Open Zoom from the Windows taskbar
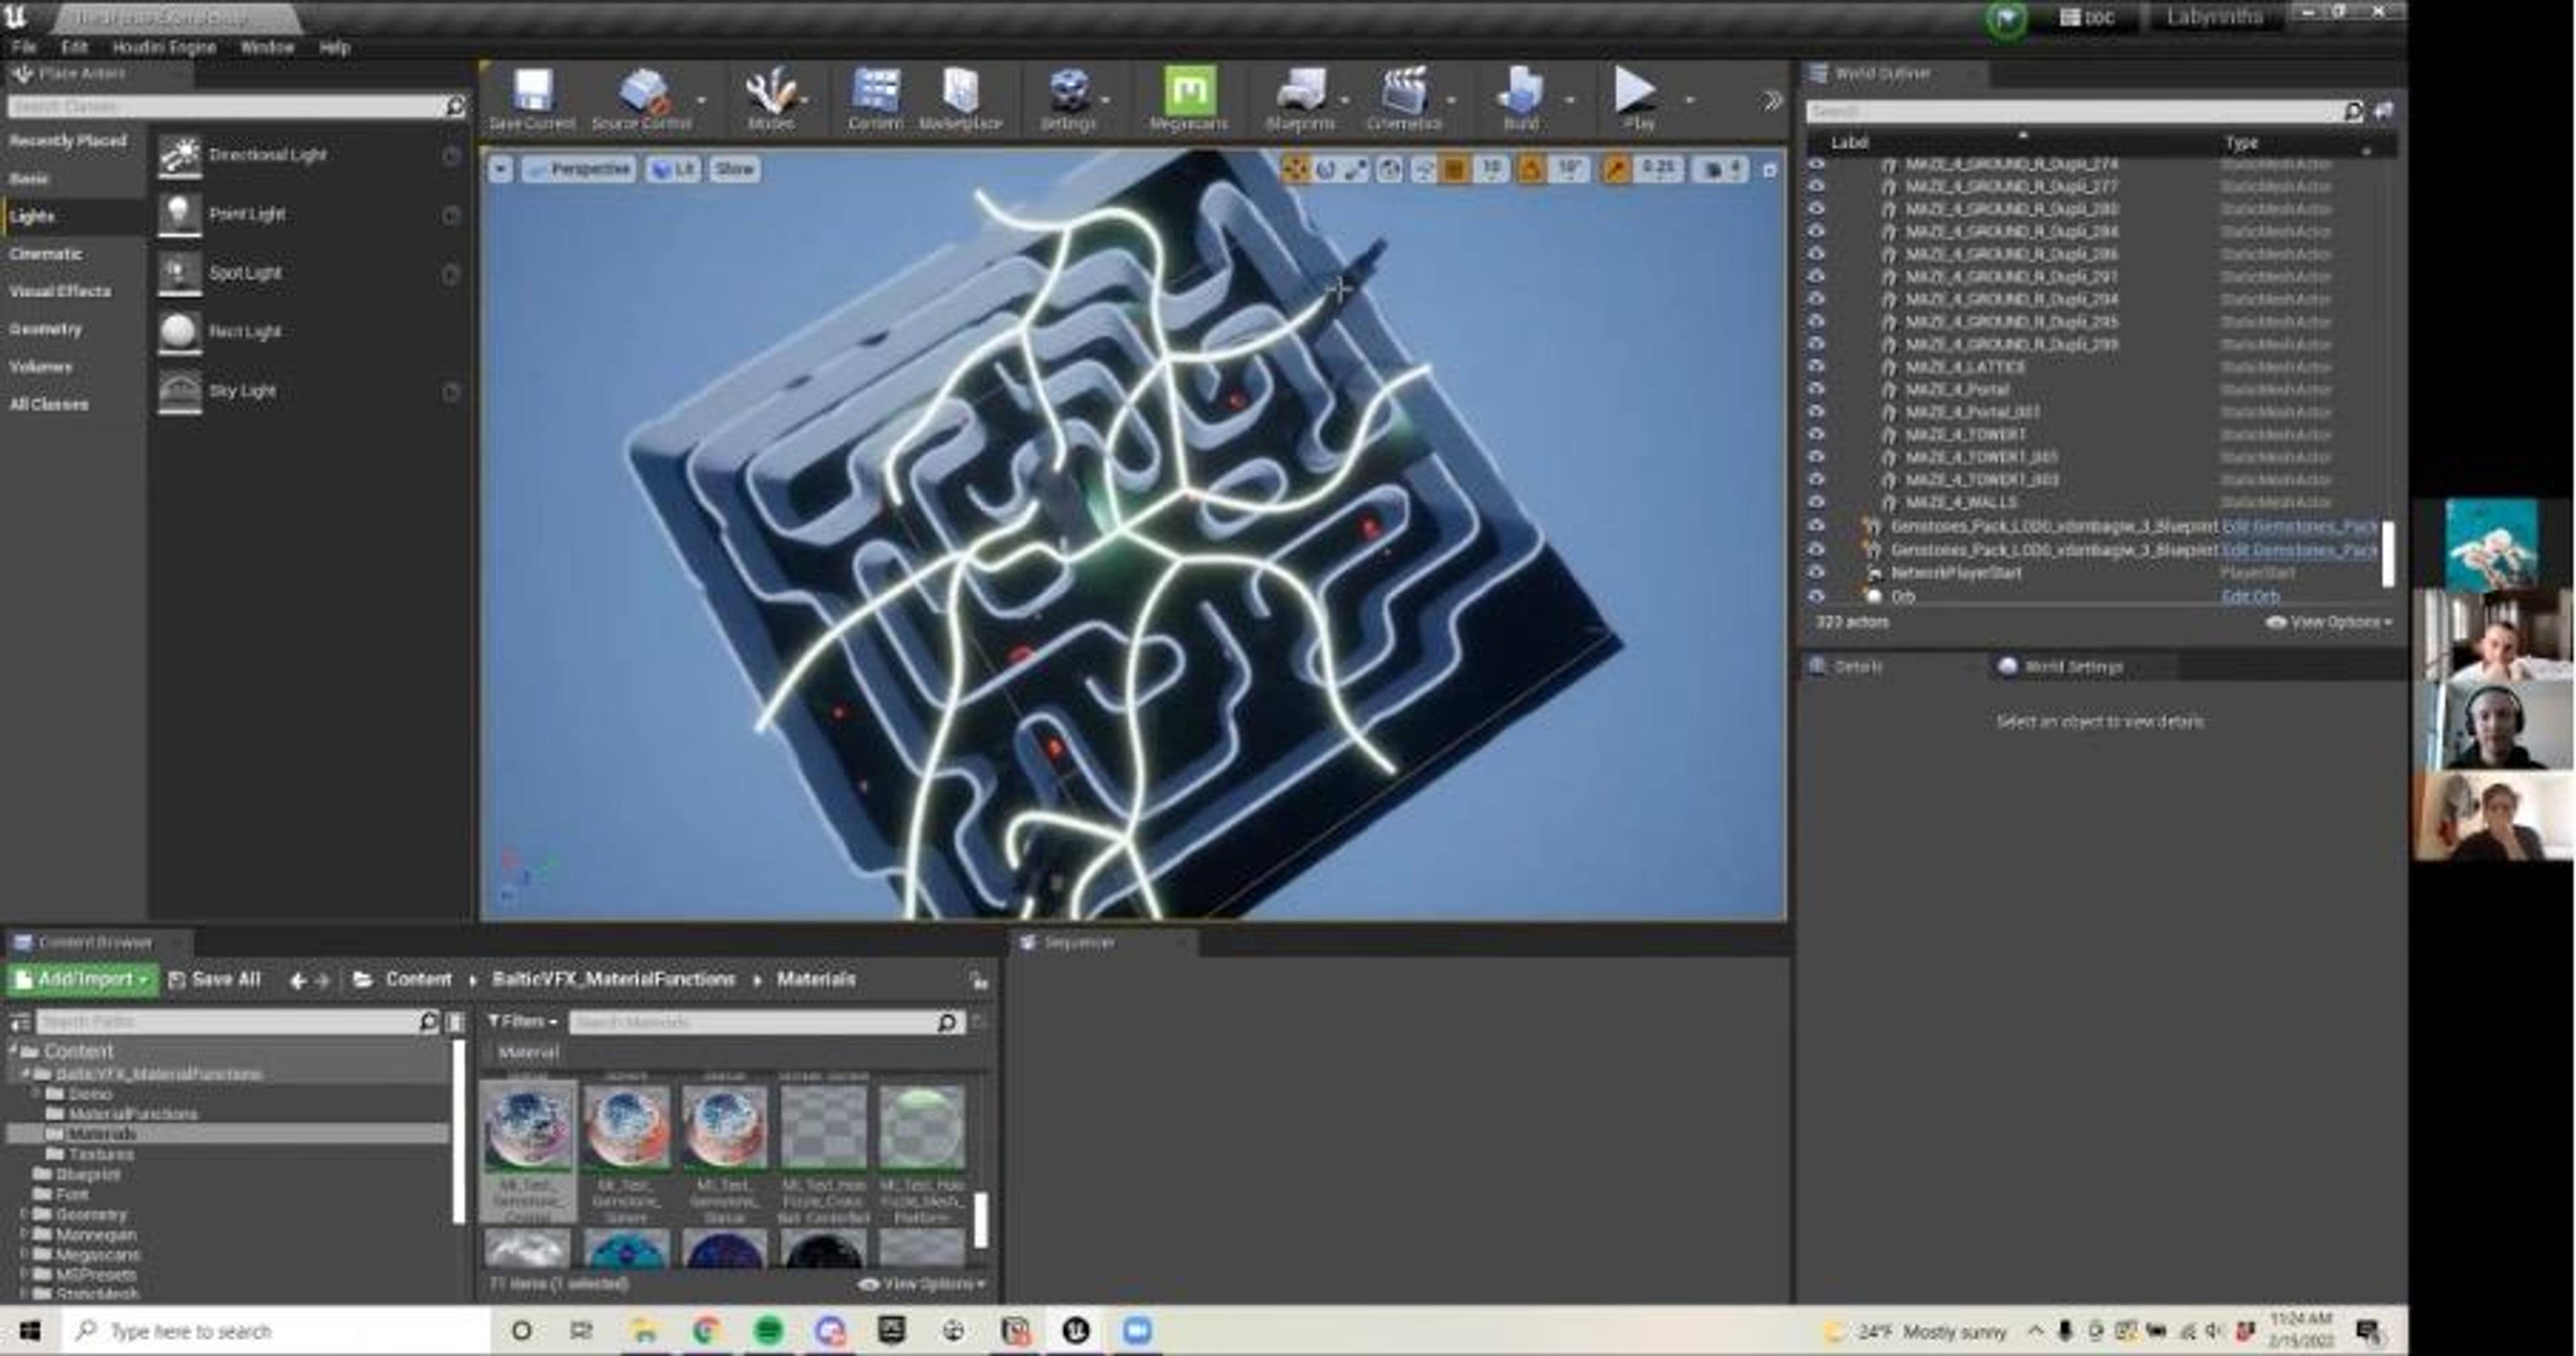This screenshot has width=2576, height=1356. tap(1137, 1331)
